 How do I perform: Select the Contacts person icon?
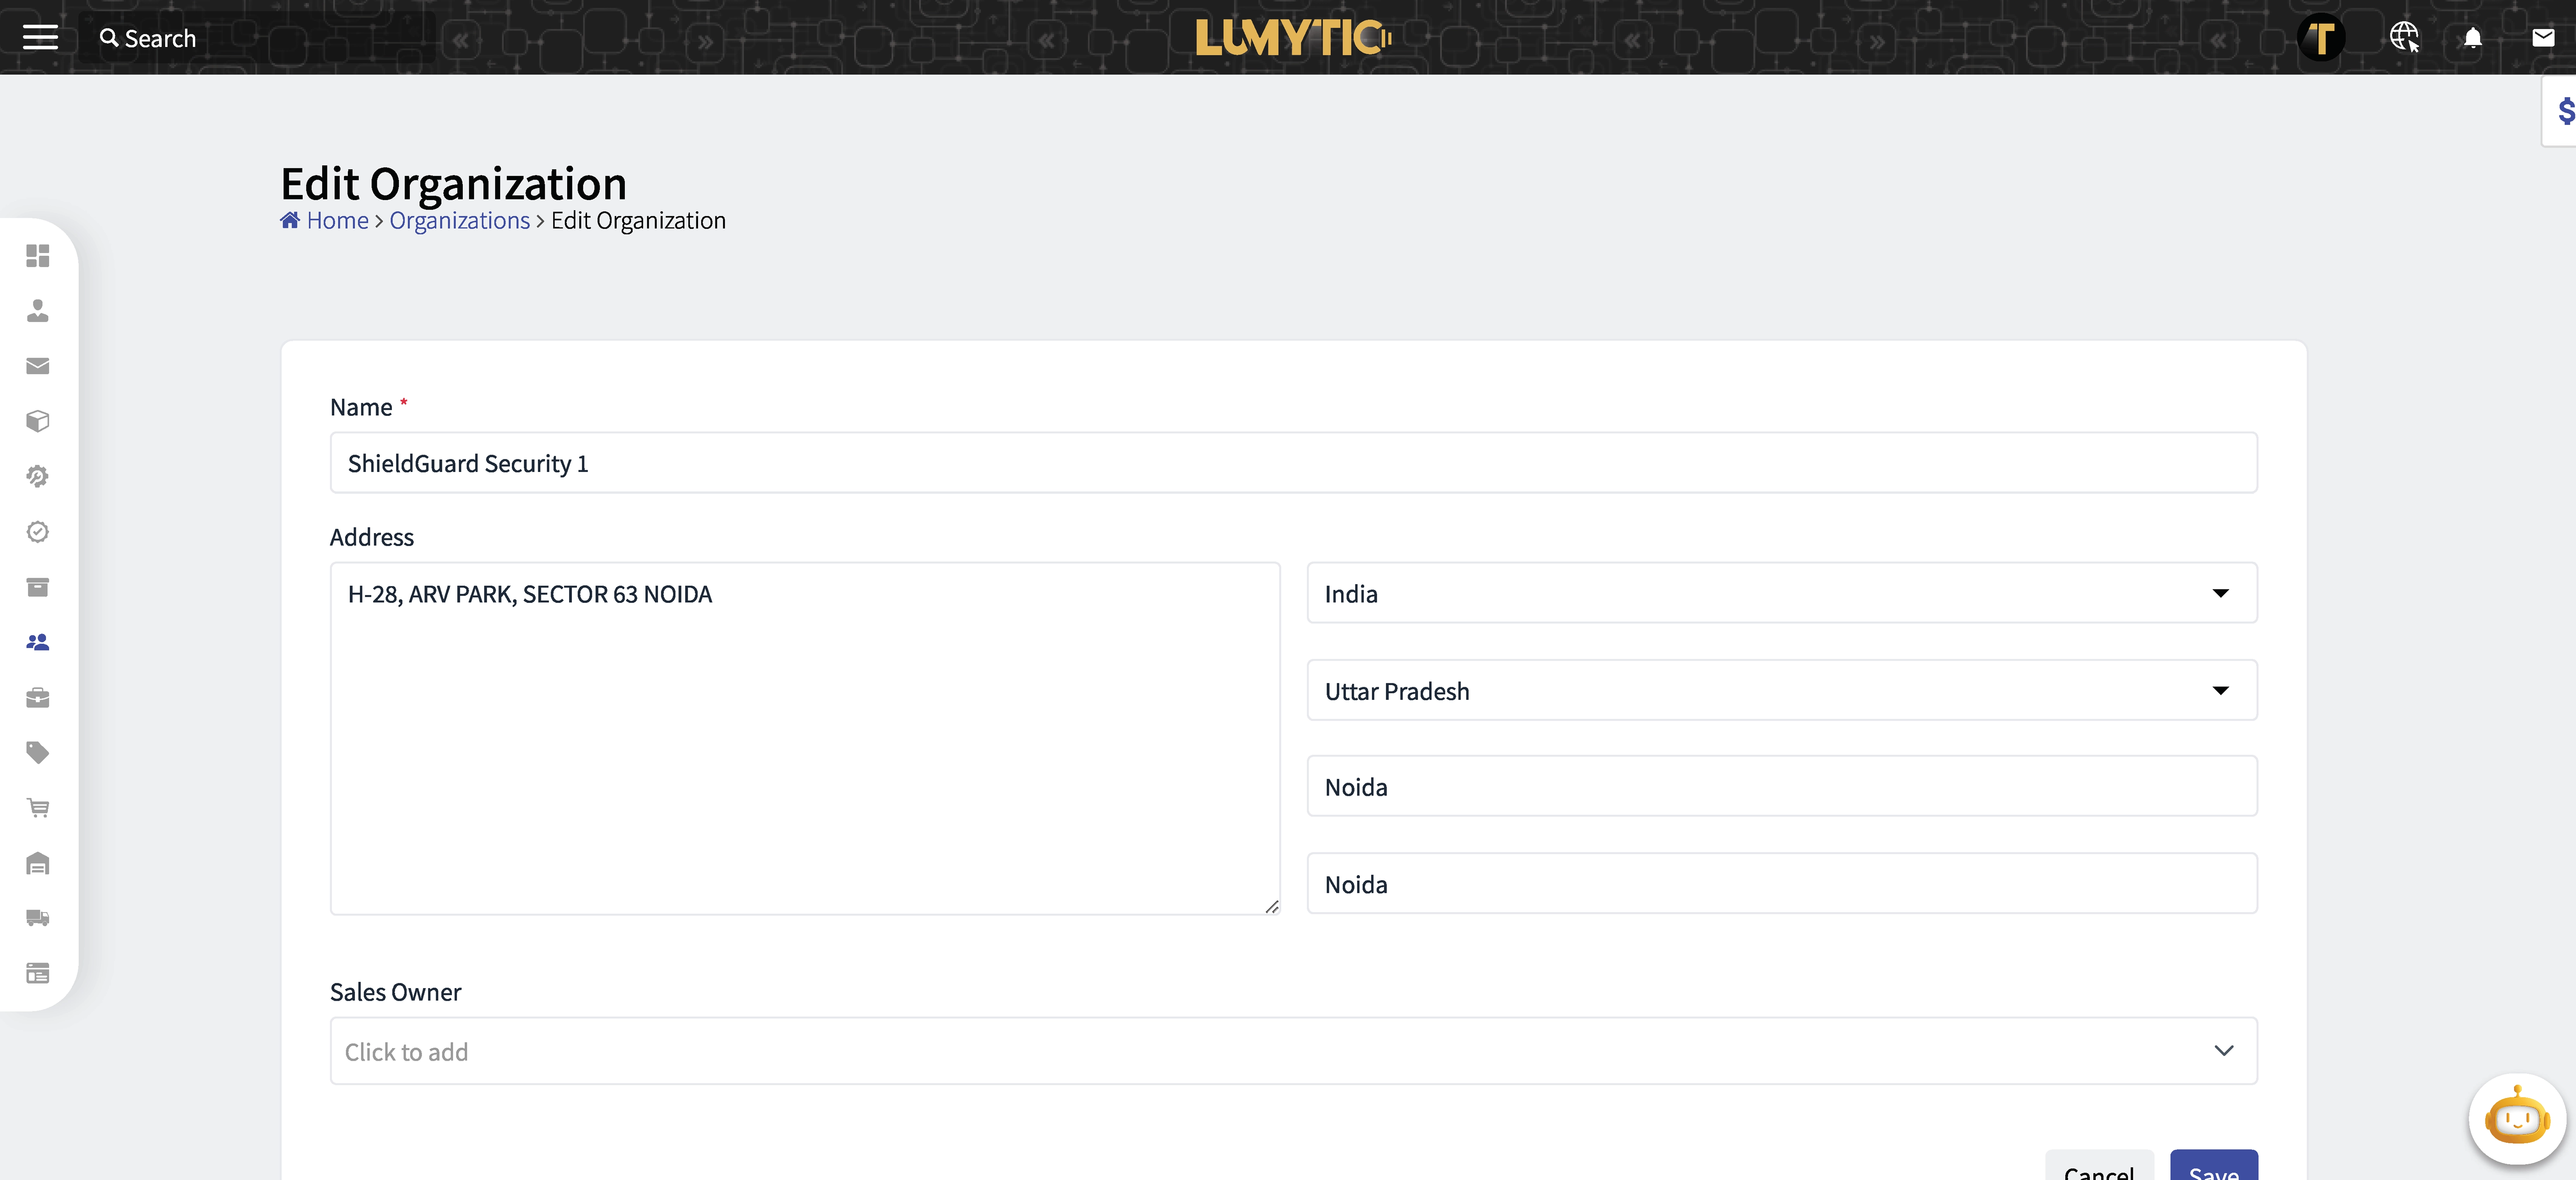pyautogui.click(x=38, y=311)
